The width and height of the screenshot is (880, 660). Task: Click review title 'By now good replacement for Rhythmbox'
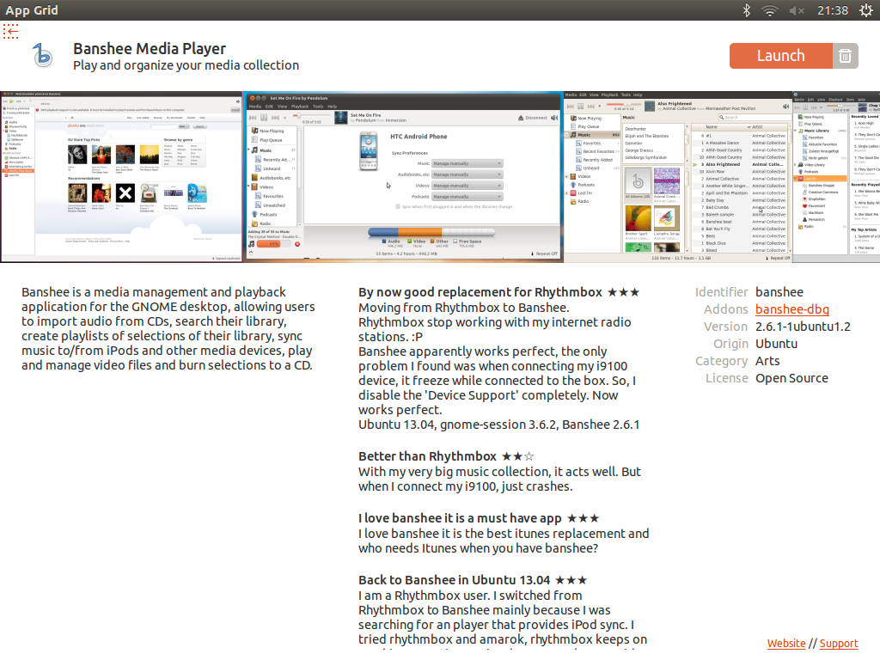click(480, 292)
